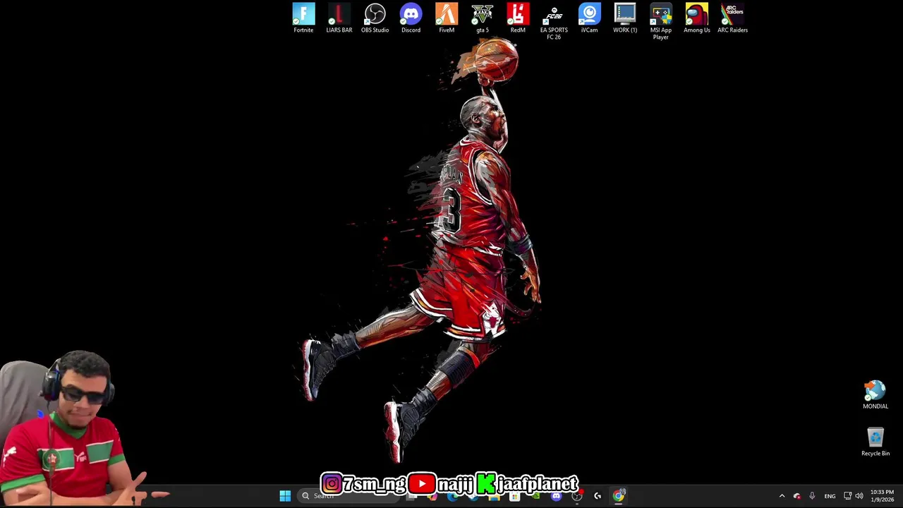The image size is (903, 508).
Task: Open Logitech G HUB from the taskbar
Action: coord(598,496)
